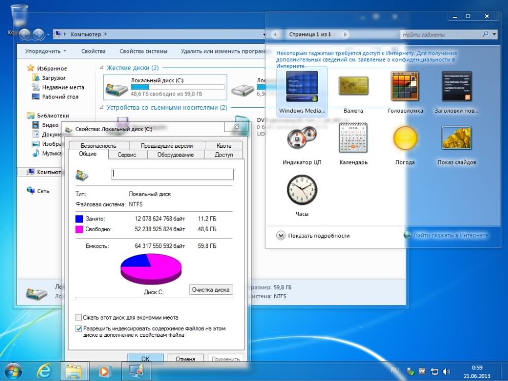This screenshot has height=381, width=508.
Task: Select the Weather (Погода) gadget icon
Action: pyautogui.click(x=405, y=138)
